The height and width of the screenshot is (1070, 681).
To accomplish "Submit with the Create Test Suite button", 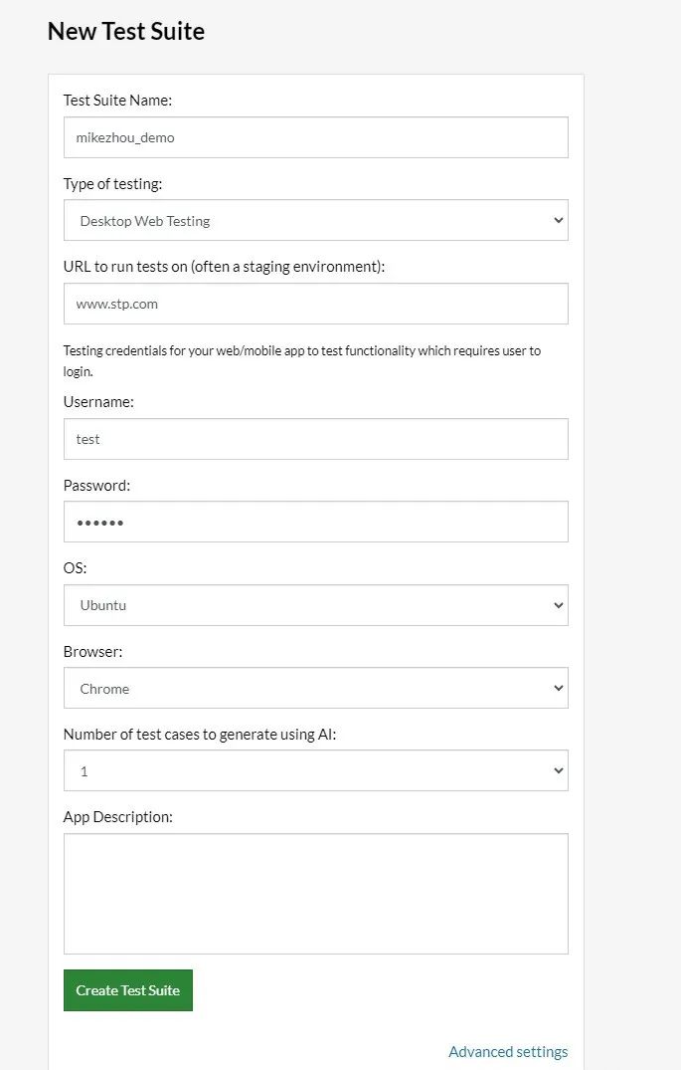I will (x=128, y=990).
